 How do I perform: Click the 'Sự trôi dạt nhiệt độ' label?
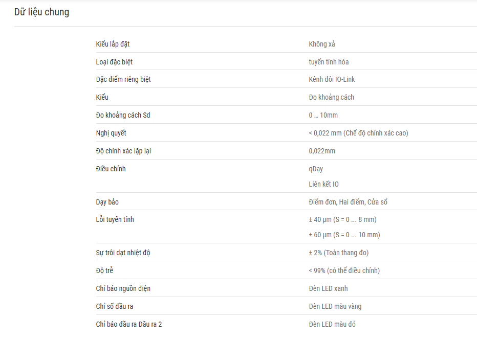(x=123, y=253)
